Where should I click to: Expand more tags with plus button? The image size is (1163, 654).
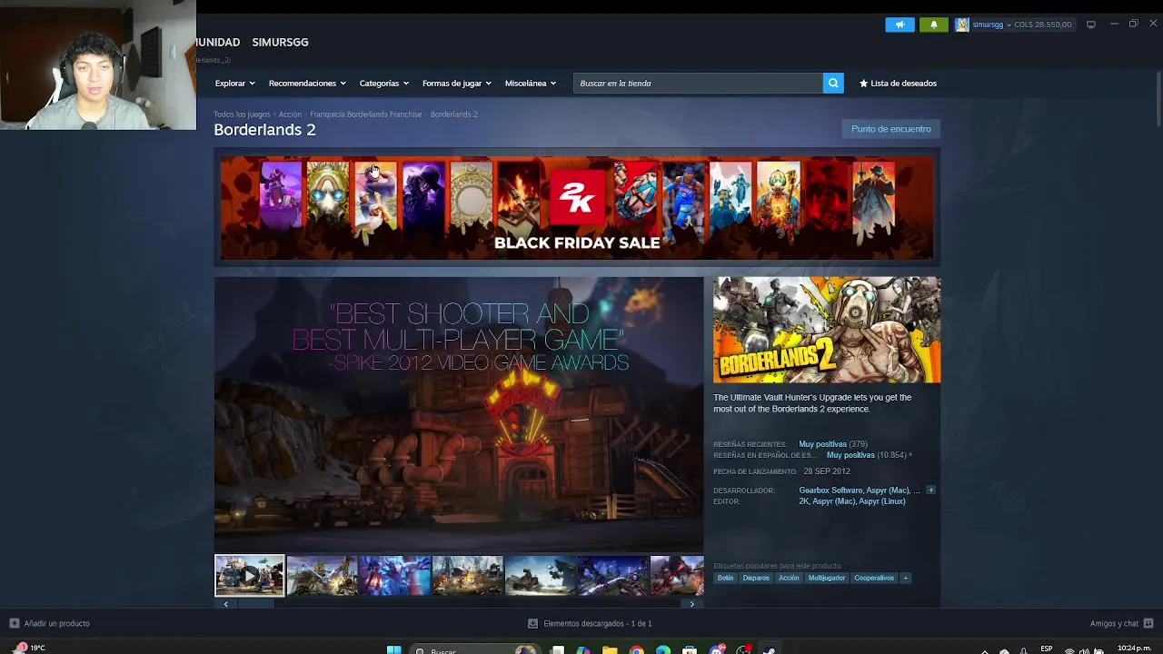point(905,578)
